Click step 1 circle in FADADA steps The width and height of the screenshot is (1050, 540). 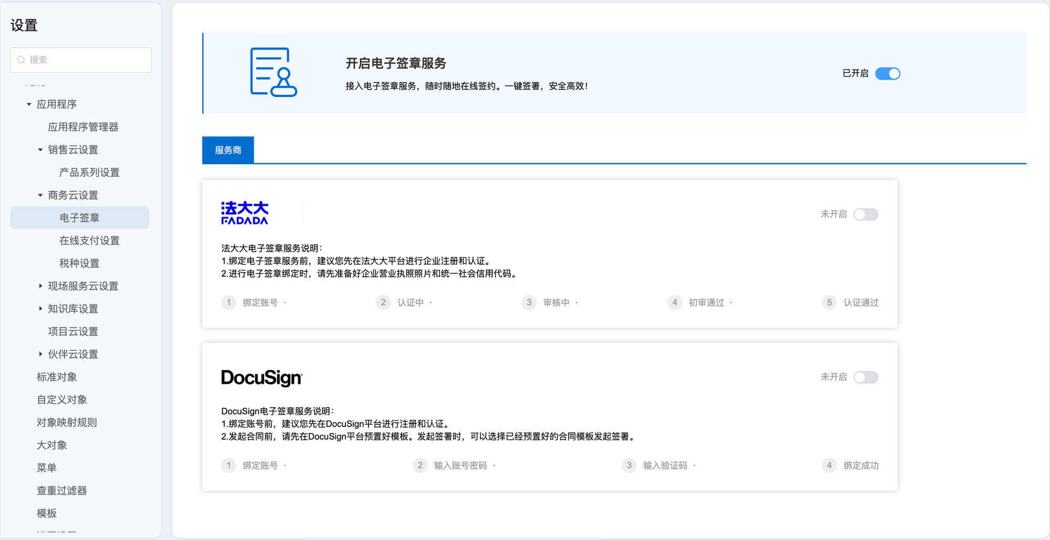pos(228,303)
